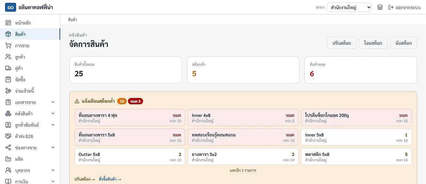Click the จ่ายเจ้าหนี้ hand coins icon
This screenshot has width=426, height=184.
[x=8, y=91]
